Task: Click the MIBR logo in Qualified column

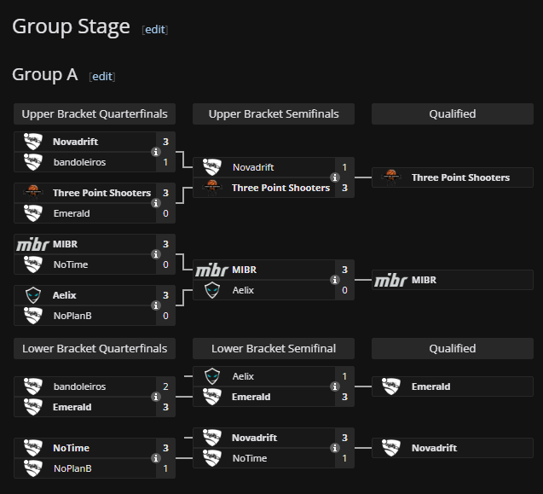Action: pos(391,280)
